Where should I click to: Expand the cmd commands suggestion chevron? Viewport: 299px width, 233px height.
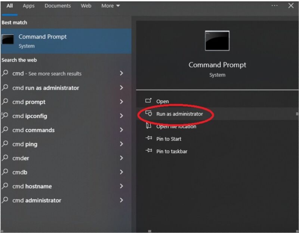tap(121, 130)
